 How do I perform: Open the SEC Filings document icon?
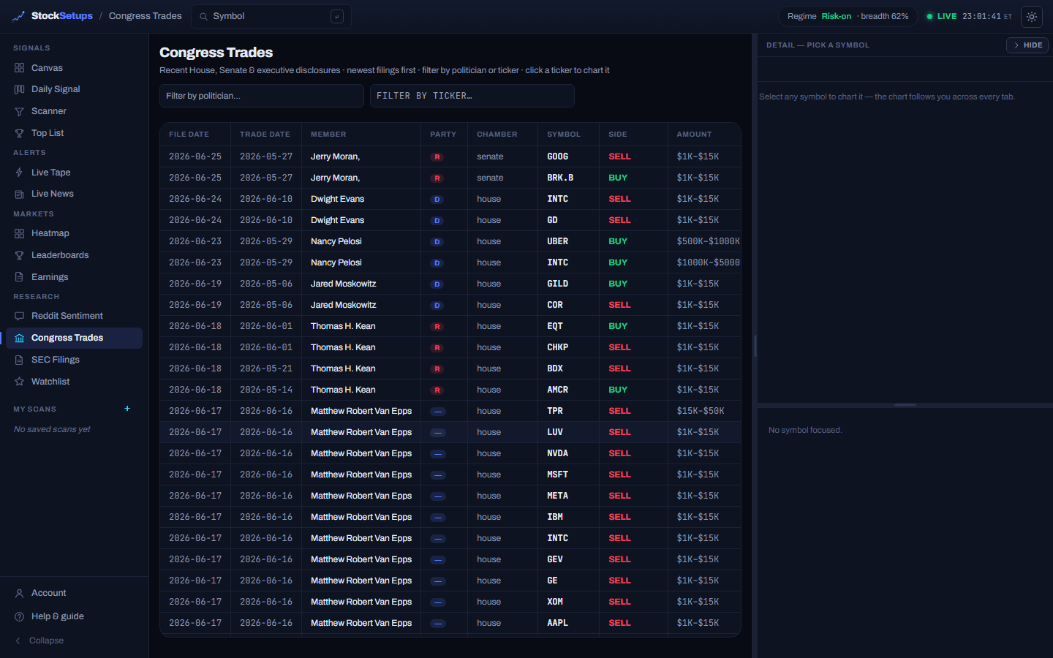(20, 360)
